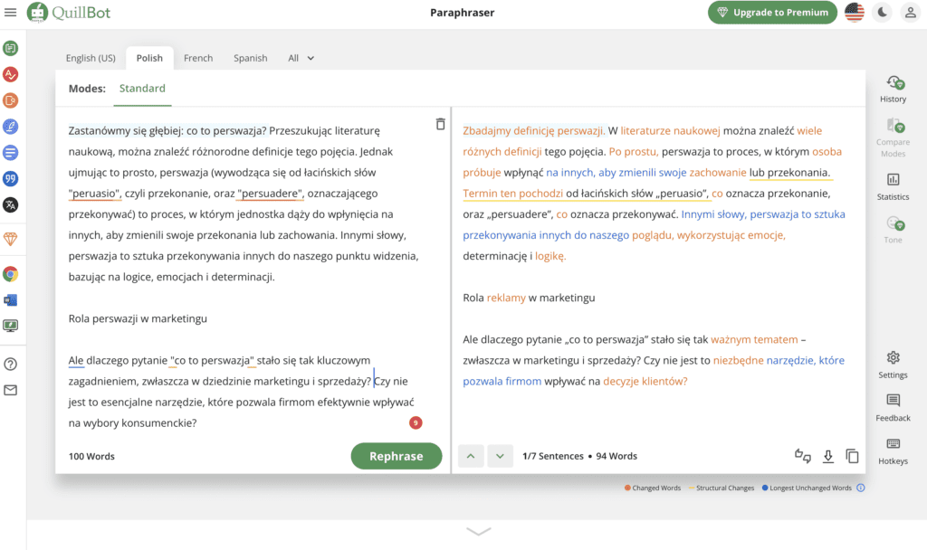
Task: Open the hamburger menu to toggle the sidebar
Action: pyautogui.click(x=11, y=12)
